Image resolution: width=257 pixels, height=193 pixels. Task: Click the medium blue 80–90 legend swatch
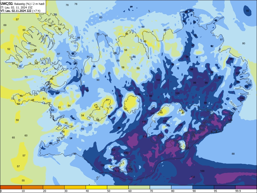(182, 187)
